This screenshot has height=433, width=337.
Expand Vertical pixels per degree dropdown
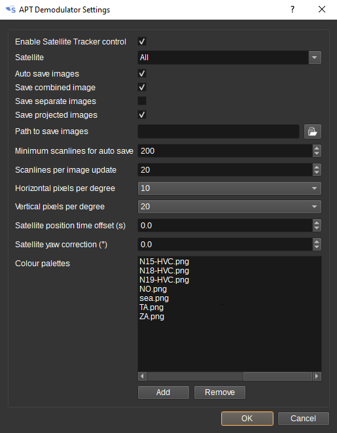pos(229,207)
